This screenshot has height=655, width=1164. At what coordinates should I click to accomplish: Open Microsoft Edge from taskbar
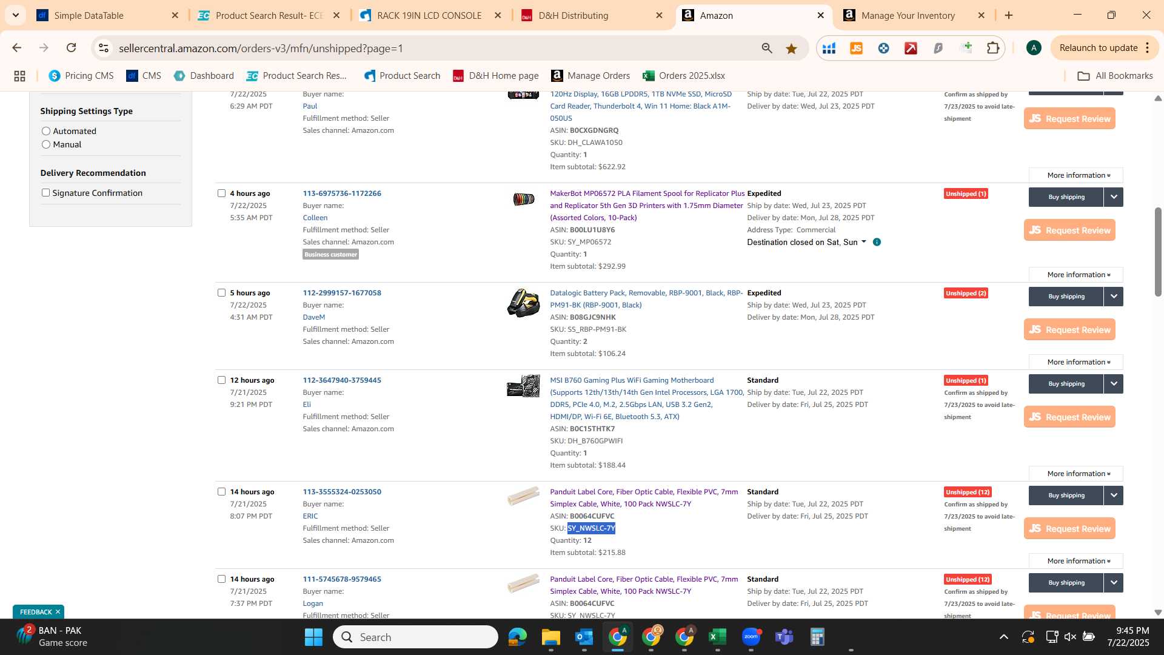(517, 637)
